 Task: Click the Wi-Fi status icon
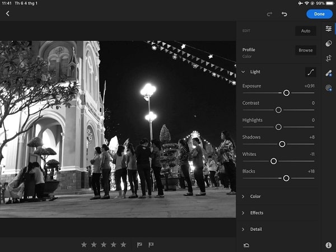pos(307,3)
